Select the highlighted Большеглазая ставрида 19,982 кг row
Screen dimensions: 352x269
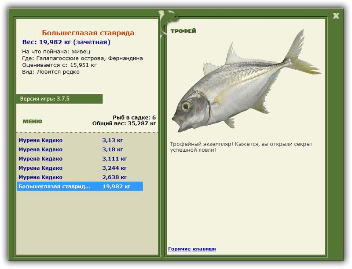[80, 186]
